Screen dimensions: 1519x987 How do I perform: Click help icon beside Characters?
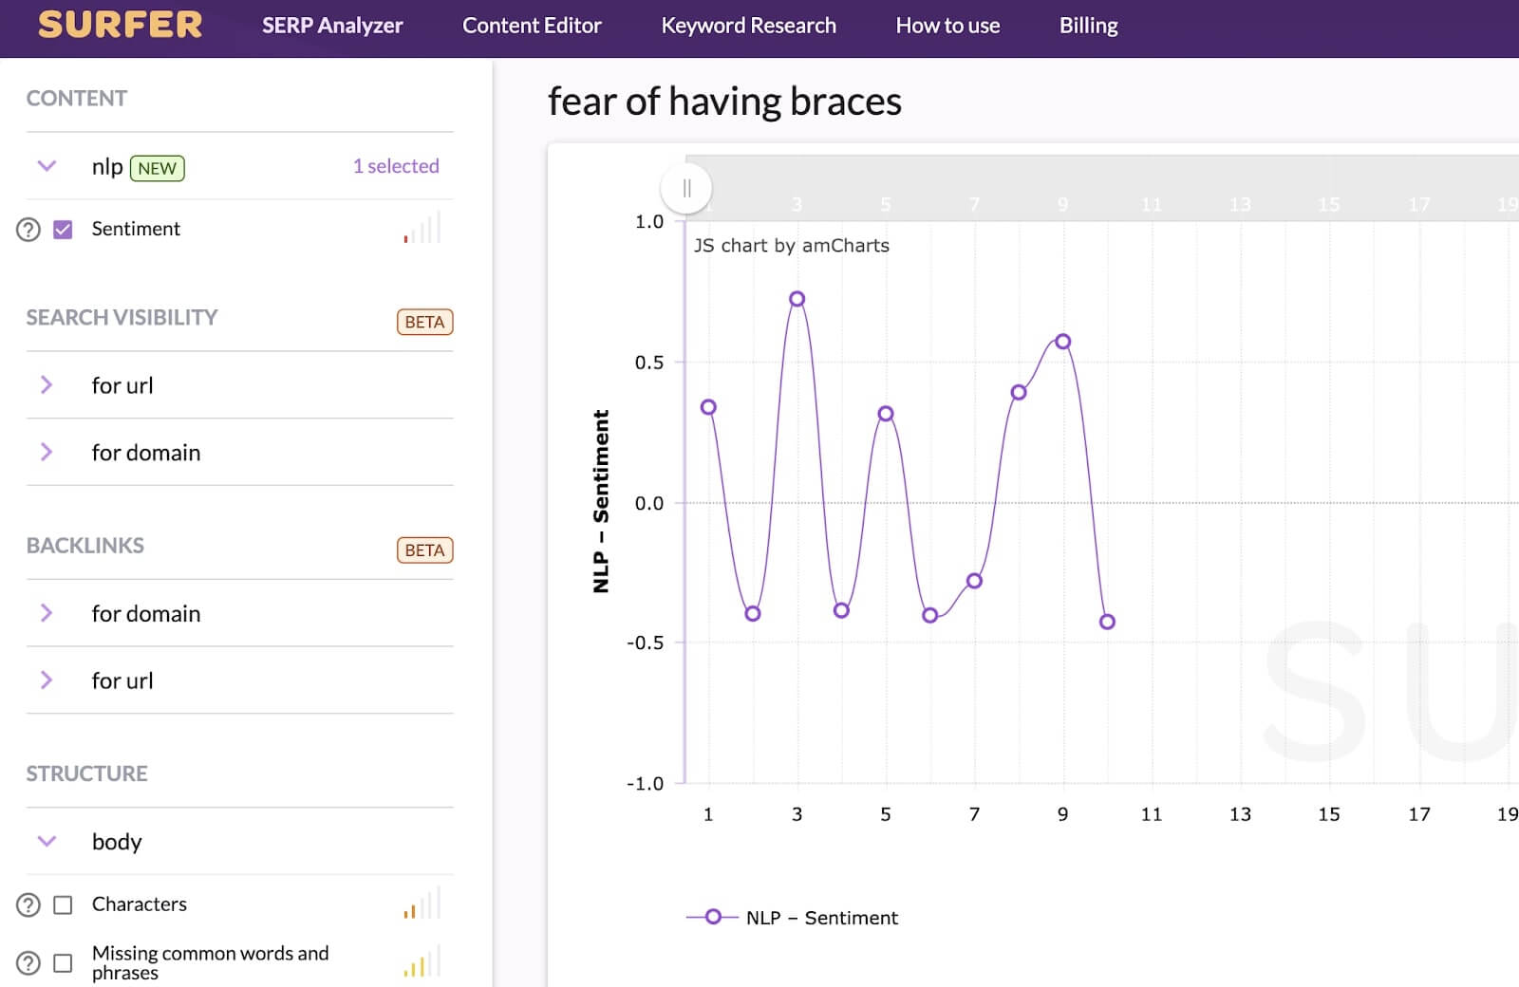click(28, 905)
